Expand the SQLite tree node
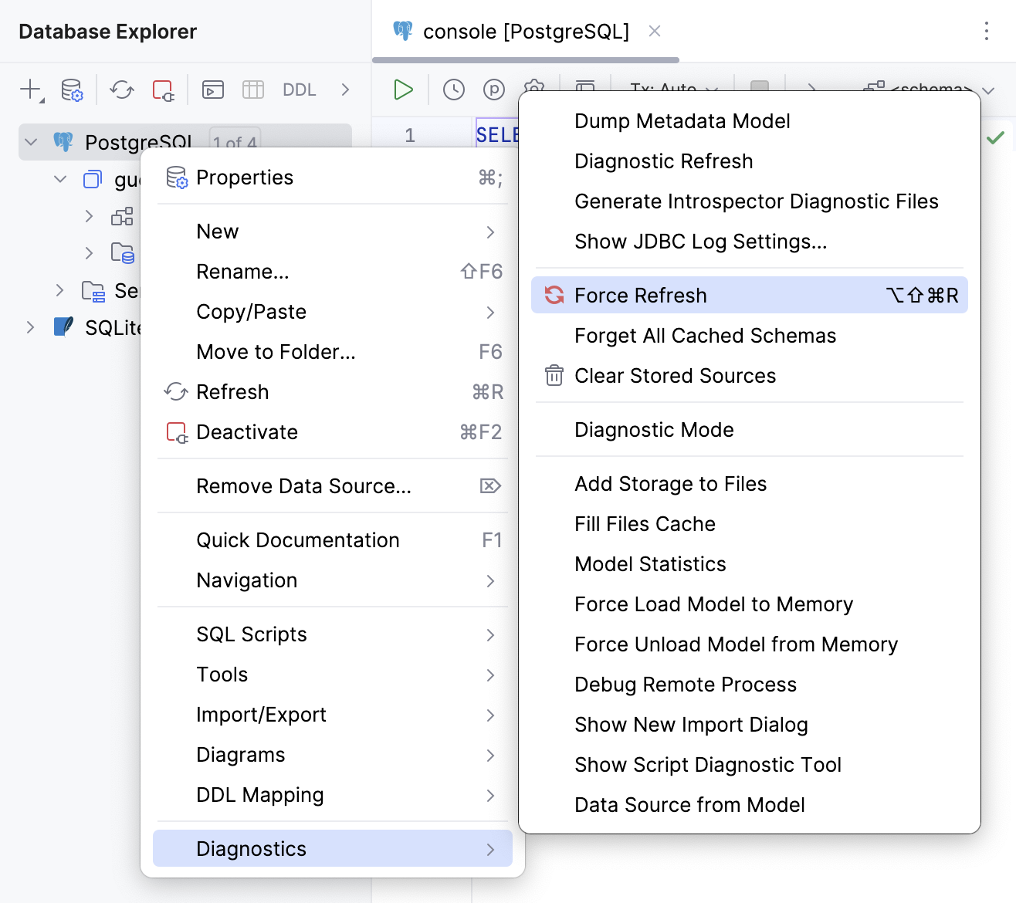The image size is (1016, 903). click(30, 326)
